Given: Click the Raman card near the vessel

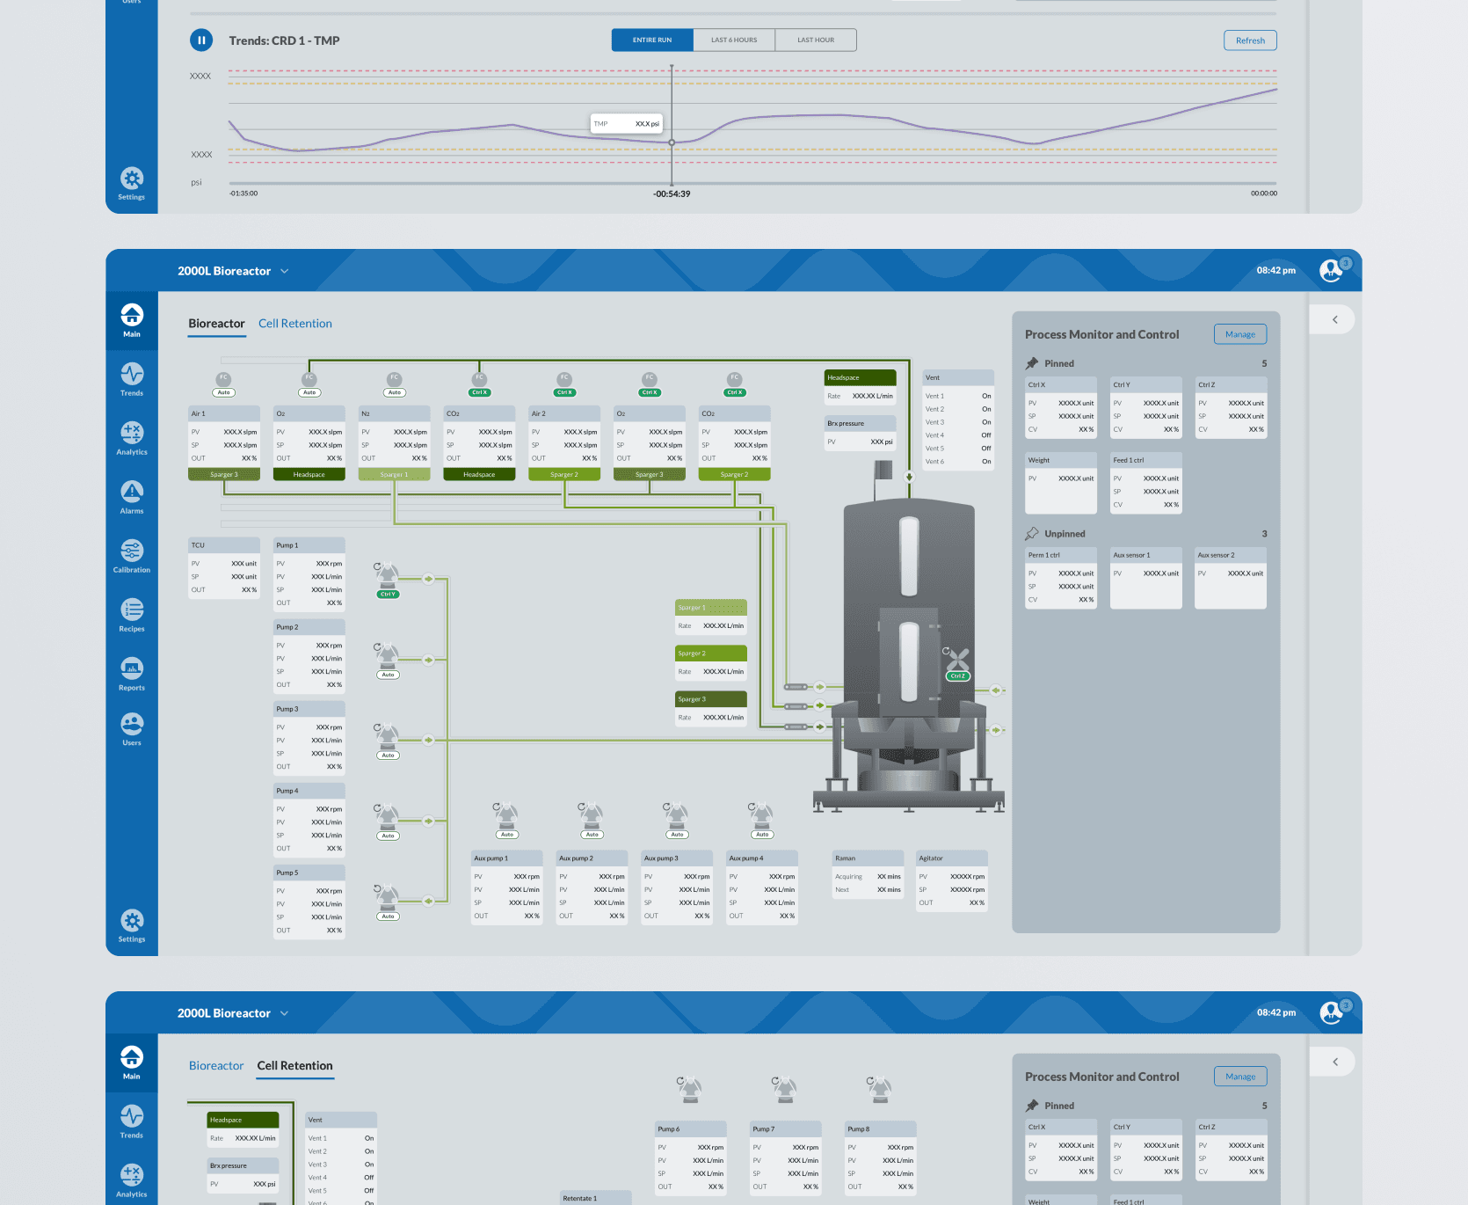Looking at the screenshot, I should tap(868, 874).
